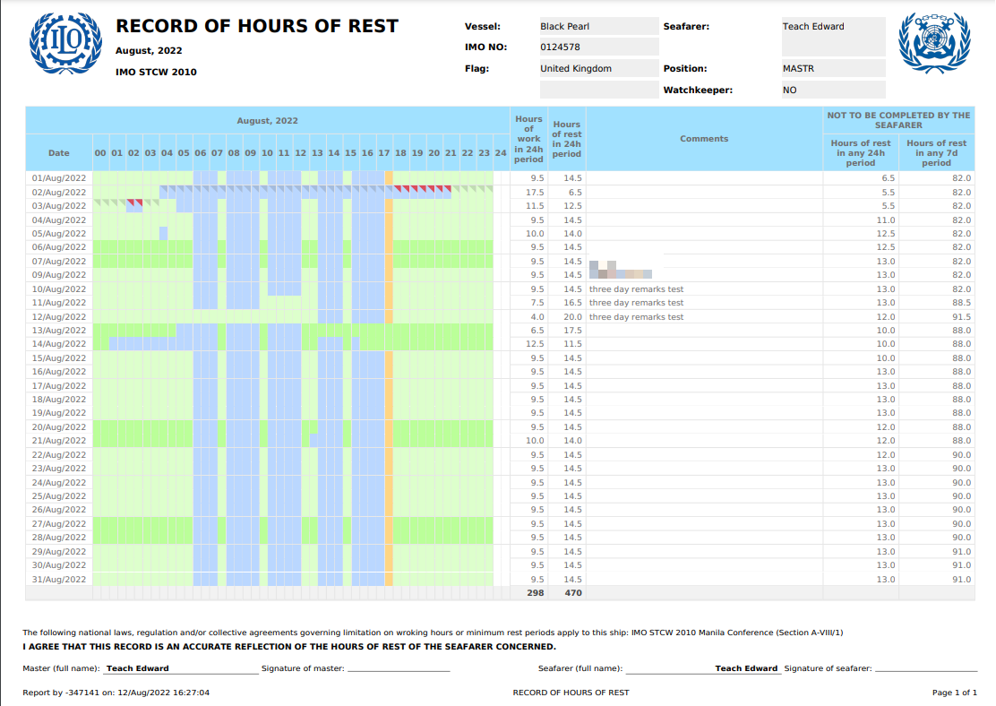Viewport: 996px width, 706px height.
Task: Click the Flag field United Kingdom
Action: [599, 69]
